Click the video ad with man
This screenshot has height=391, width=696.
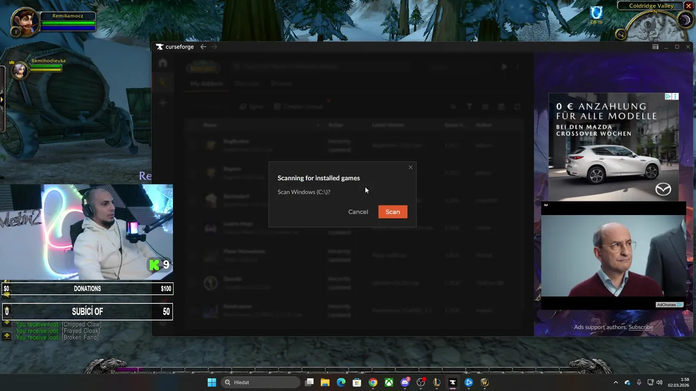[613, 255]
